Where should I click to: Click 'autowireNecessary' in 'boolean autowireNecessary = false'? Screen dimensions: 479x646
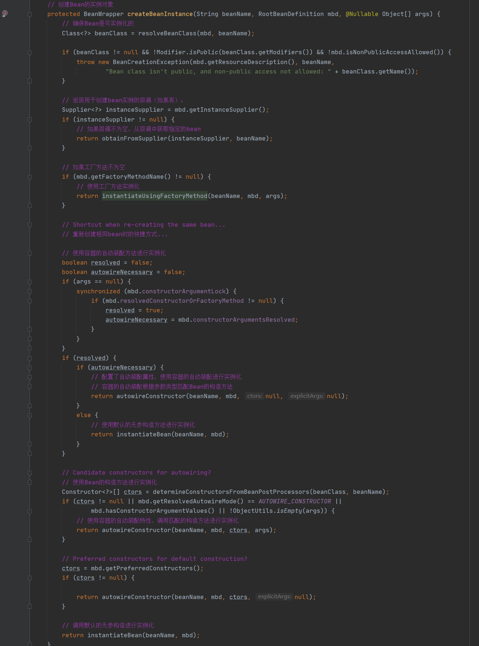122,272
